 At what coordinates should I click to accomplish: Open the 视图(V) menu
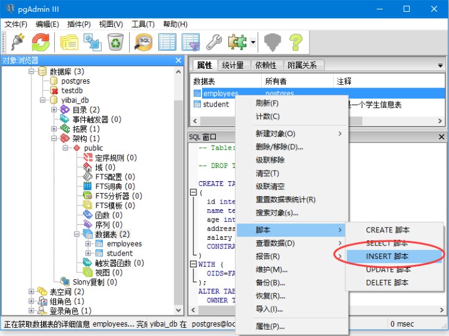(x=111, y=24)
